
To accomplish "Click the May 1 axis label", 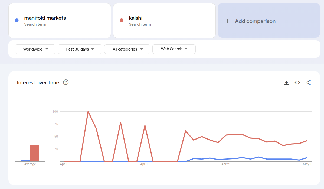I will [x=307, y=164].
